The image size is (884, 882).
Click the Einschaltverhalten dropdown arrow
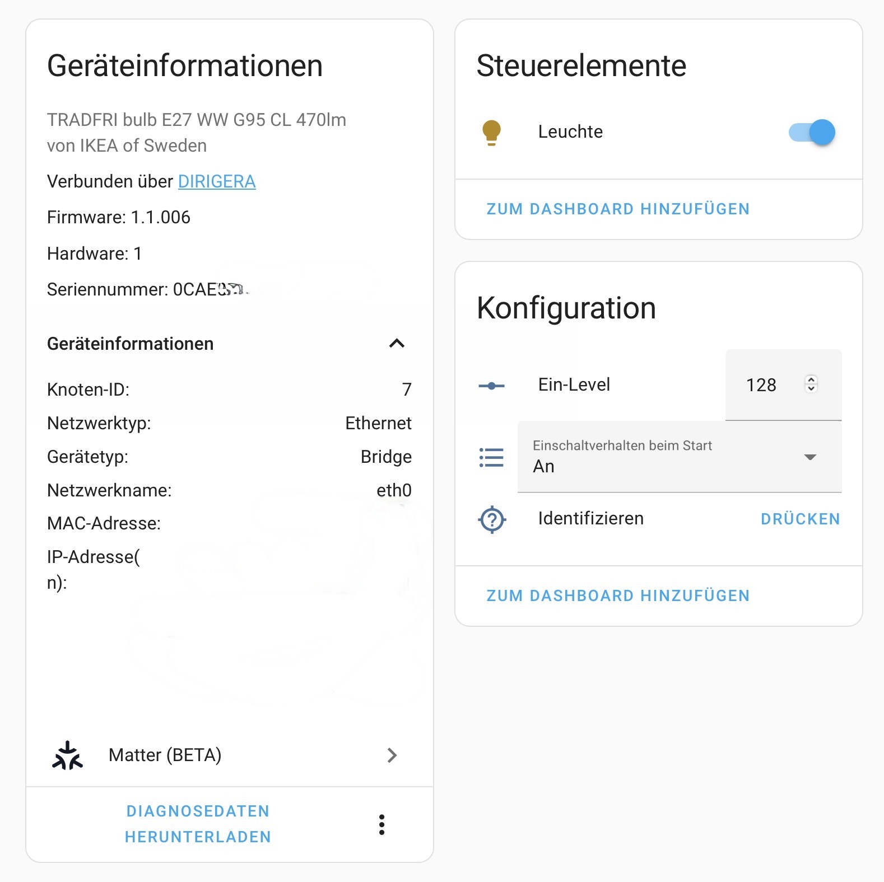(809, 457)
